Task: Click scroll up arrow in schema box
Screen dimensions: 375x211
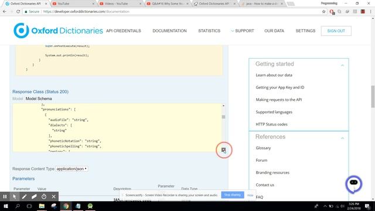Action: pyautogui.click(x=223, y=105)
